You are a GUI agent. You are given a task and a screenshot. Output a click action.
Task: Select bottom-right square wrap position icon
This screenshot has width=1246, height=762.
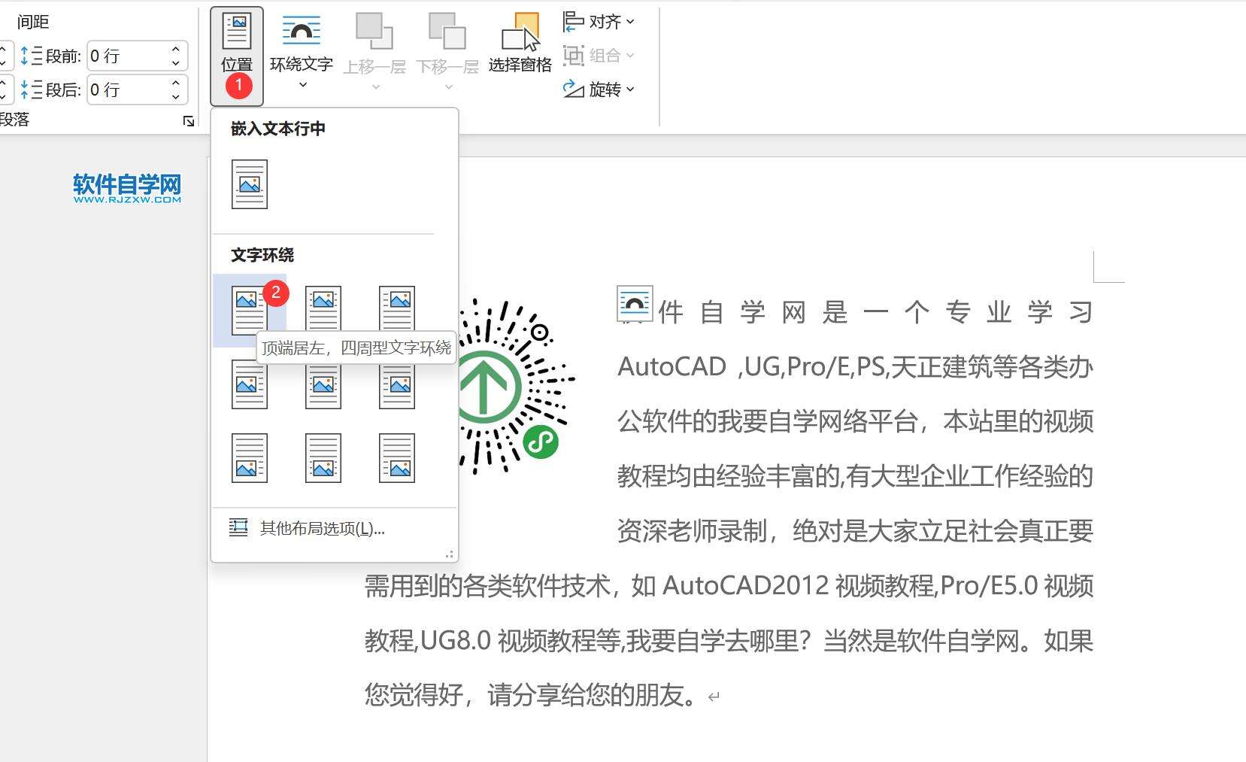click(x=397, y=457)
